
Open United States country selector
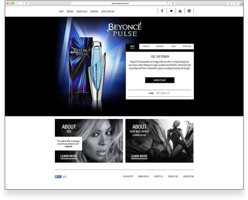click(108, 12)
